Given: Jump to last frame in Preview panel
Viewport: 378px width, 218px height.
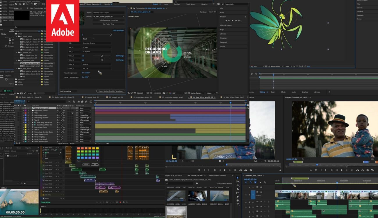Looking at the screenshot, I should [x=240, y=21].
